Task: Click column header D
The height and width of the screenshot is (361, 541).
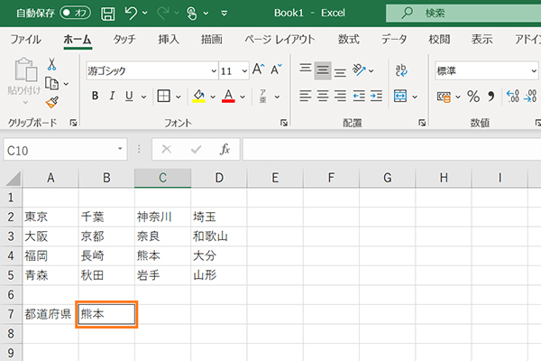Action: [x=219, y=178]
